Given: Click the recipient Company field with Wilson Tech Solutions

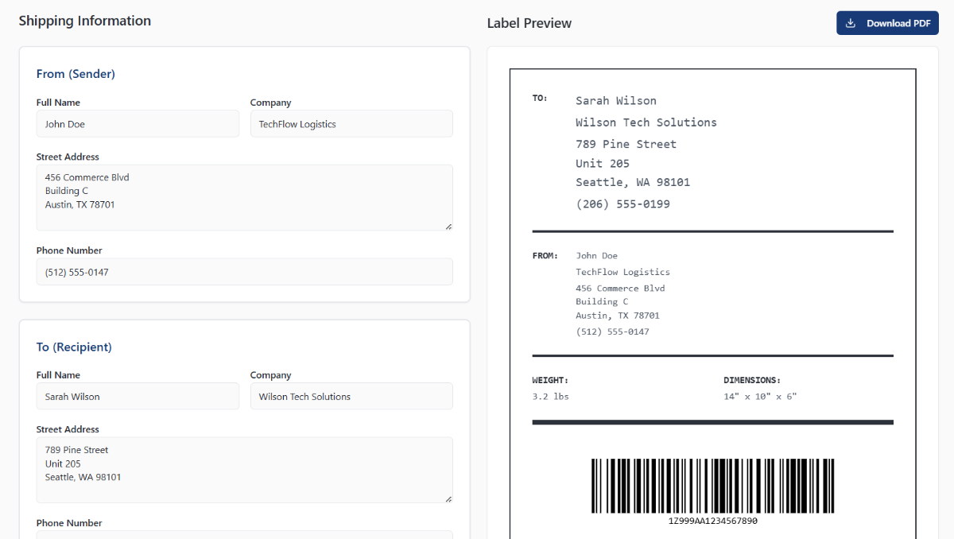Looking at the screenshot, I should (x=351, y=396).
